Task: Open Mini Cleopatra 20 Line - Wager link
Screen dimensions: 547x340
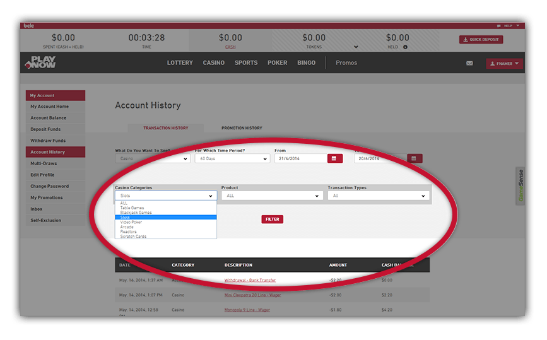Action: (x=252, y=295)
